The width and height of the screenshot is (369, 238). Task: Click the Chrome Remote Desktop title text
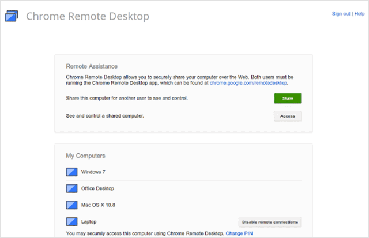(88, 16)
